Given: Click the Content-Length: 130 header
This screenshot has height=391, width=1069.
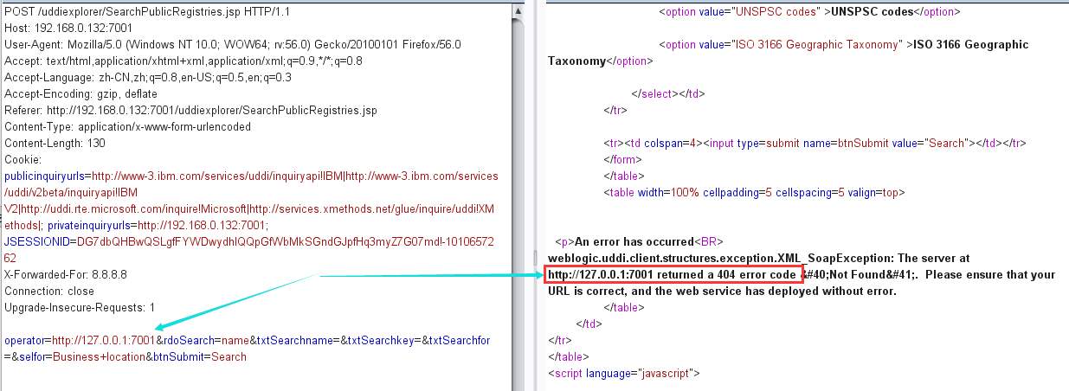Looking at the screenshot, I should [55, 143].
